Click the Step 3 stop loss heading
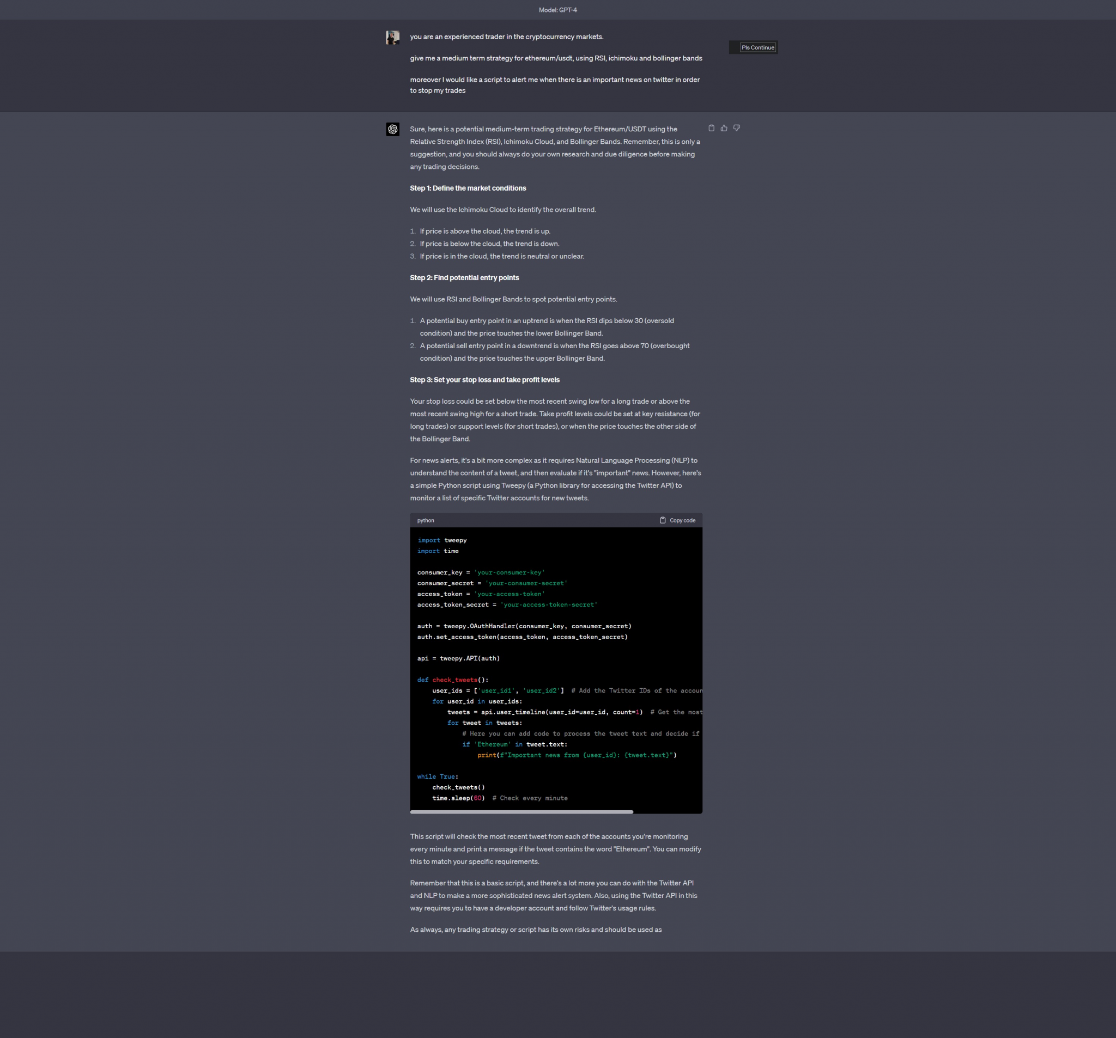 pyautogui.click(x=484, y=380)
